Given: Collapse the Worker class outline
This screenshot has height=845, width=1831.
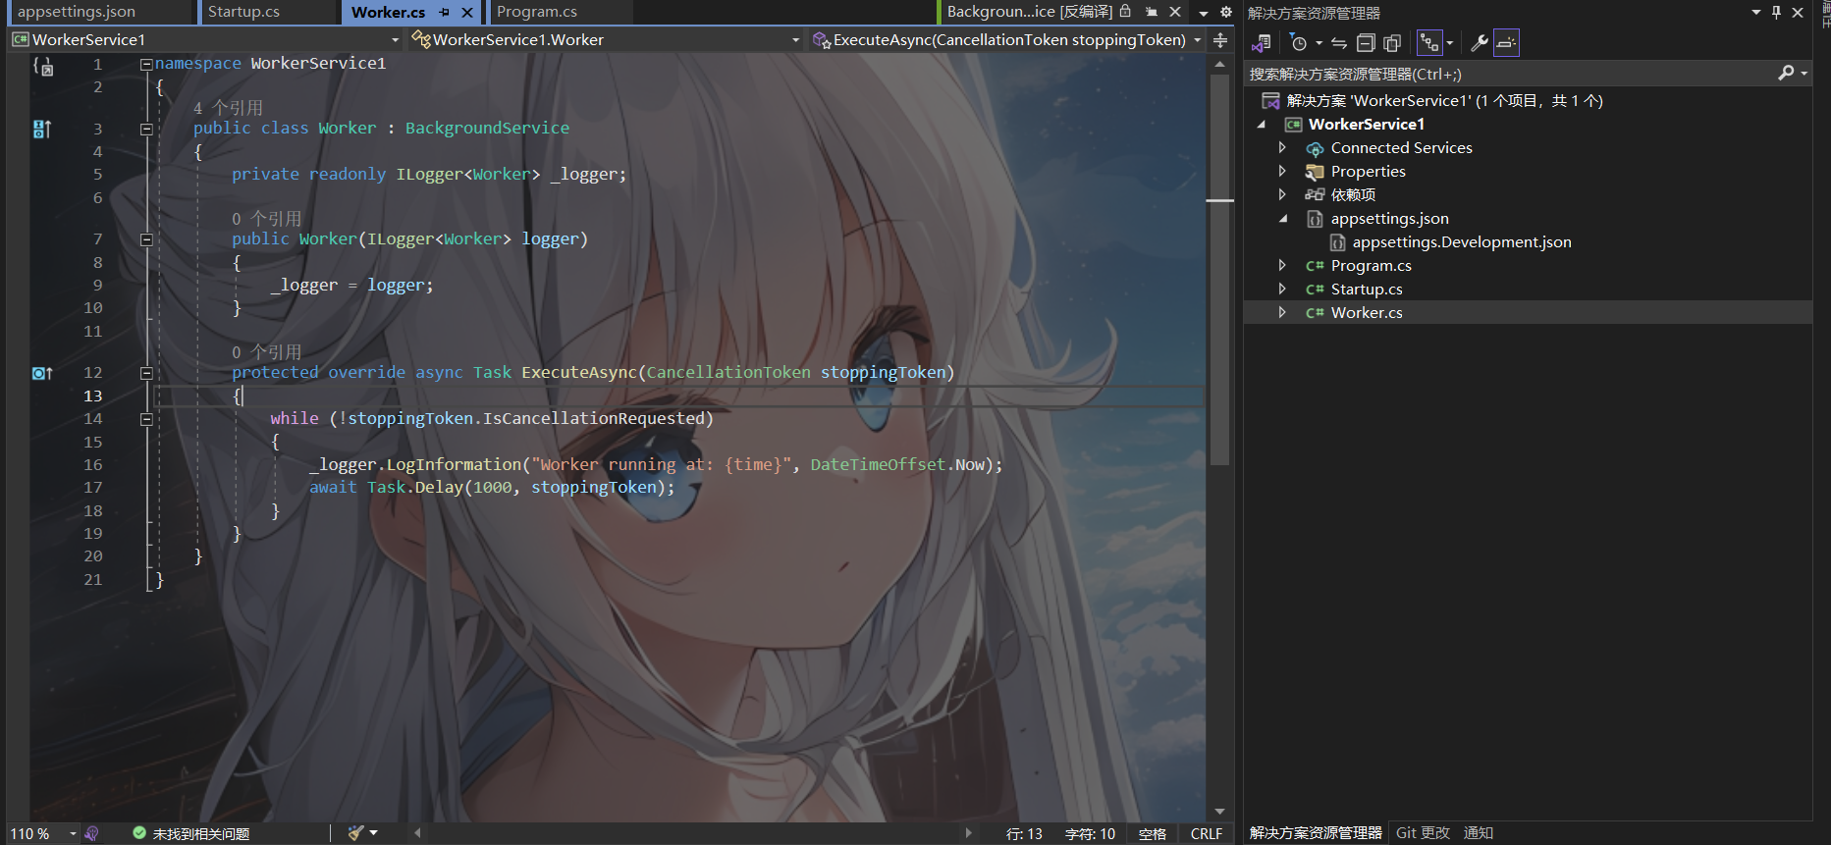Looking at the screenshot, I should (x=146, y=129).
